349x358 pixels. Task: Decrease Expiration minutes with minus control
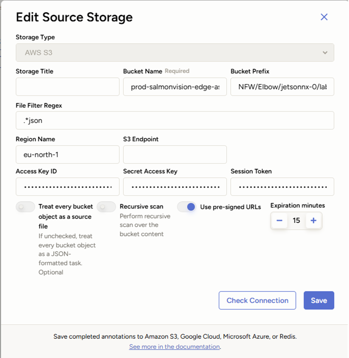[x=279, y=221]
